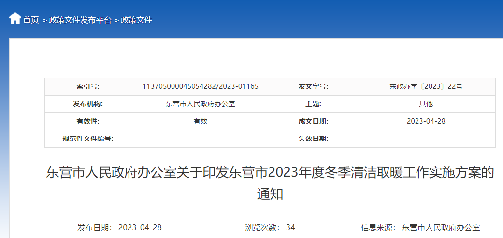503x238 pixels.
Task: Click the 规范性文件编号 label cell
Action: point(87,139)
